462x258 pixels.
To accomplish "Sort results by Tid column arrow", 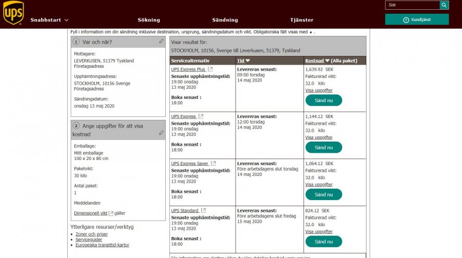I will [x=247, y=61].
